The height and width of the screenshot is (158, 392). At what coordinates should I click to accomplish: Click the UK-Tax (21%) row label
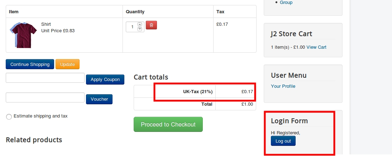tap(198, 92)
